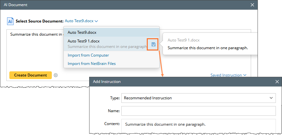Screen dimensions: 282x135
Task: Click Import from Computer
Action: (88, 55)
